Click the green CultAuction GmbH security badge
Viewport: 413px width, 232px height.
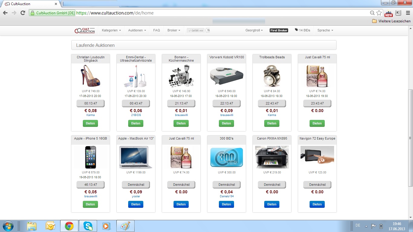tap(52, 13)
